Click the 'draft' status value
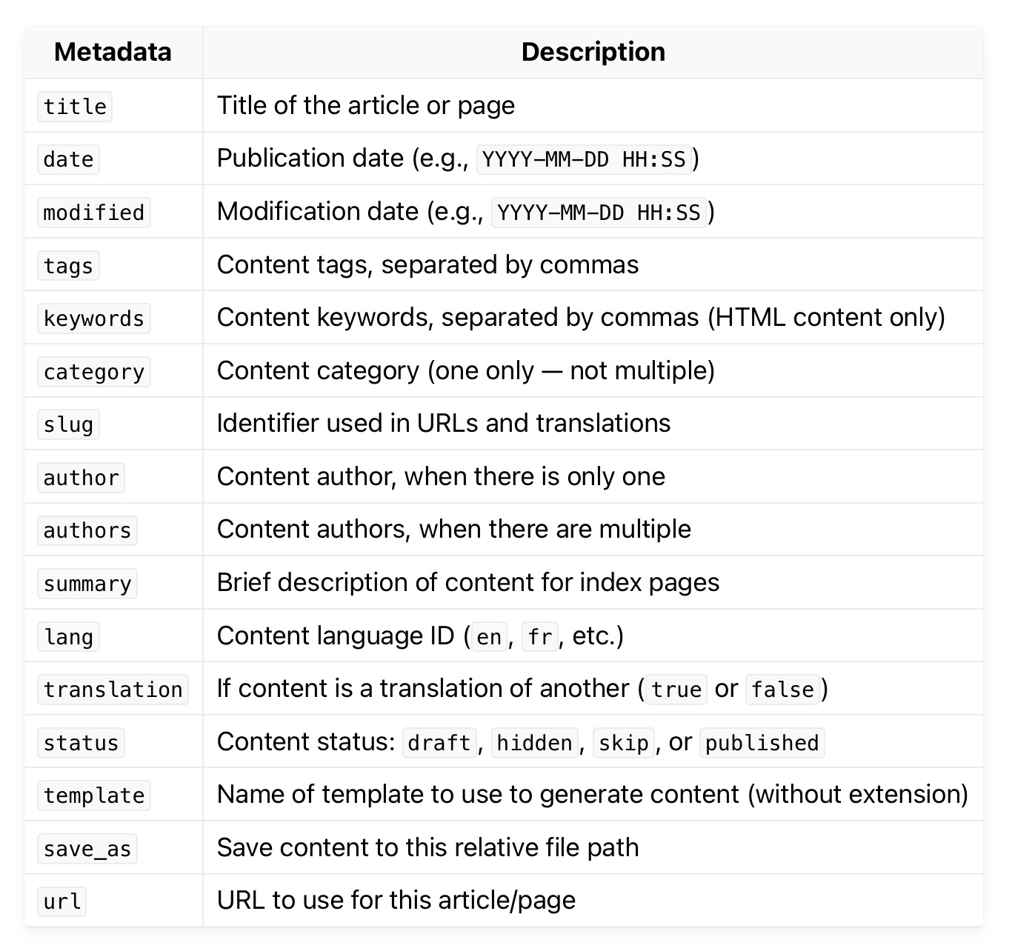 (x=439, y=743)
